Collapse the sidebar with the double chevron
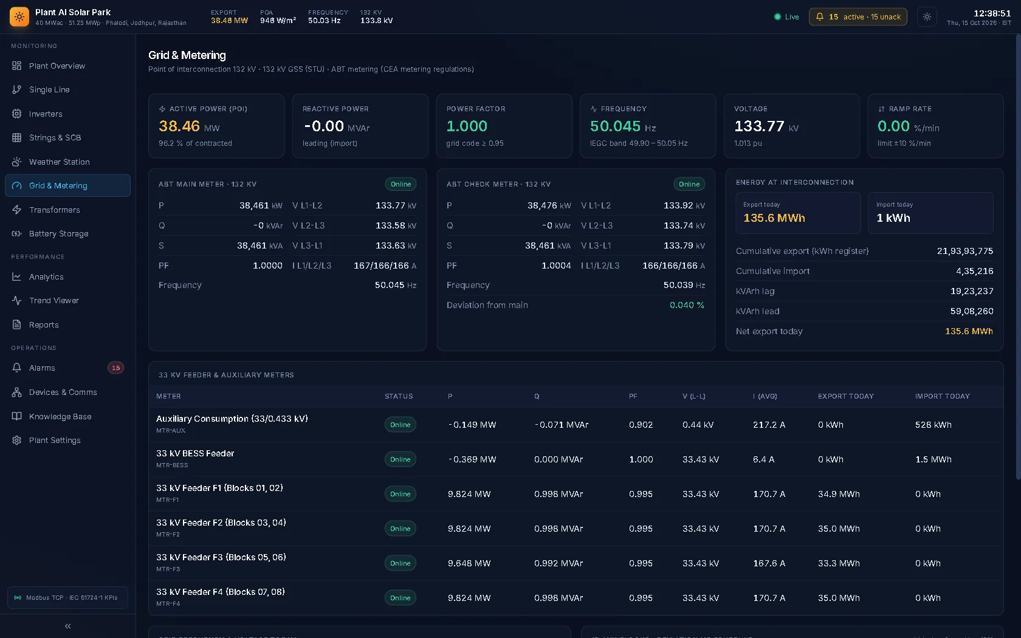This screenshot has width=1021, height=638. [x=67, y=626]
